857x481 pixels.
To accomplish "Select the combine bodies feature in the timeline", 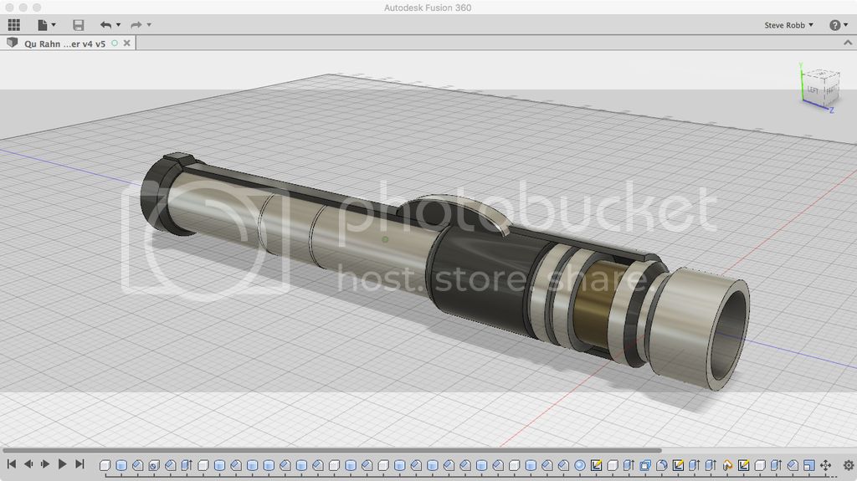I will (x=645, y=465).
